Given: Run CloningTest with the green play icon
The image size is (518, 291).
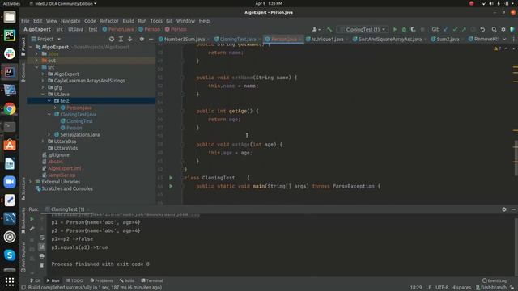Looking at the screenshot, I should (x=395, y=29).
